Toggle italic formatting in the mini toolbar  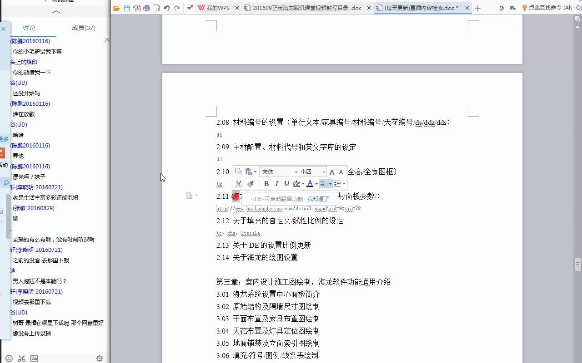click(x=276, y=184)
